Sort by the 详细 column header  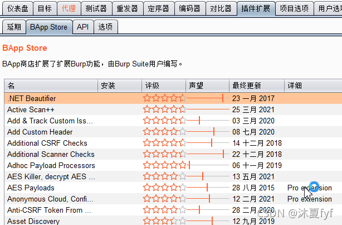tap(313, 85)
